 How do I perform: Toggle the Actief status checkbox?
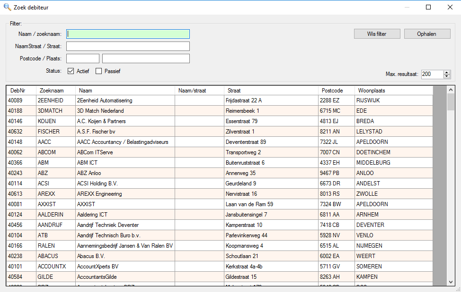point(71,71)
